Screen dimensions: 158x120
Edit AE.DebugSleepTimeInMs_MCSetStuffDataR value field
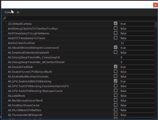click(x=137, y=62)
